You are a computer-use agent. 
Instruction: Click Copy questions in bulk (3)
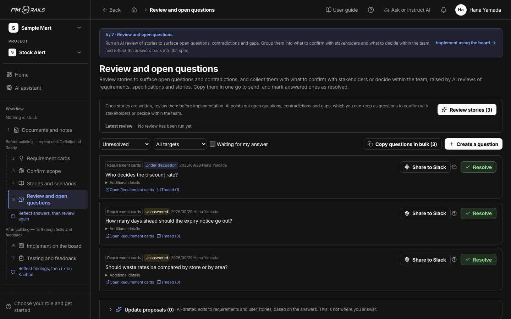[x=402, y=144]
